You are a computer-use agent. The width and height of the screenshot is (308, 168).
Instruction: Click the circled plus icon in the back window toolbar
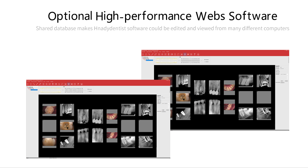click(144, 54)
